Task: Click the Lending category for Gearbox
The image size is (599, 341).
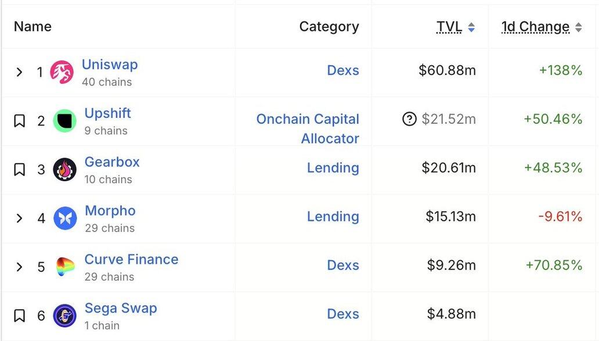Action: click(x=333, y=168)
